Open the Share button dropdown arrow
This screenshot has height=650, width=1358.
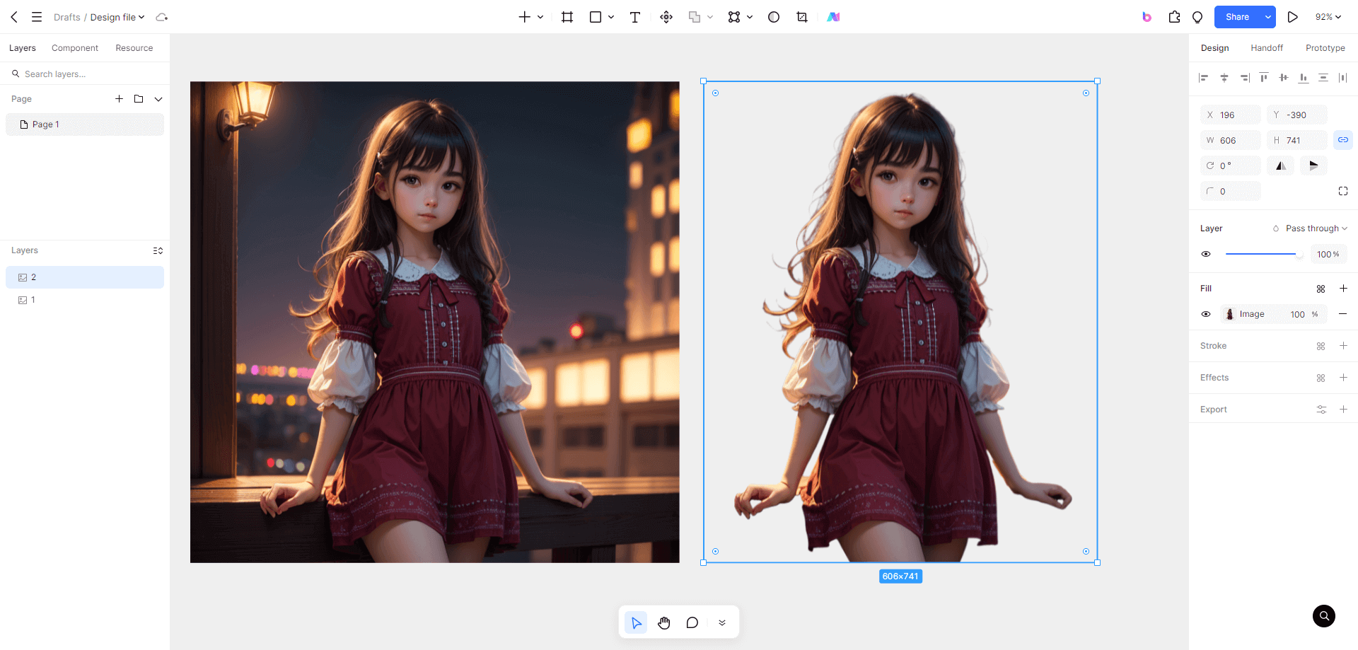pyautogui.click(x=1268, y=17)
